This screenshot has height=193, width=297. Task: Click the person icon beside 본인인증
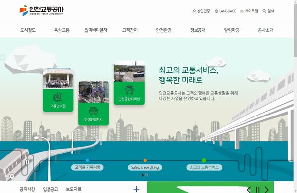coord(194,11)
